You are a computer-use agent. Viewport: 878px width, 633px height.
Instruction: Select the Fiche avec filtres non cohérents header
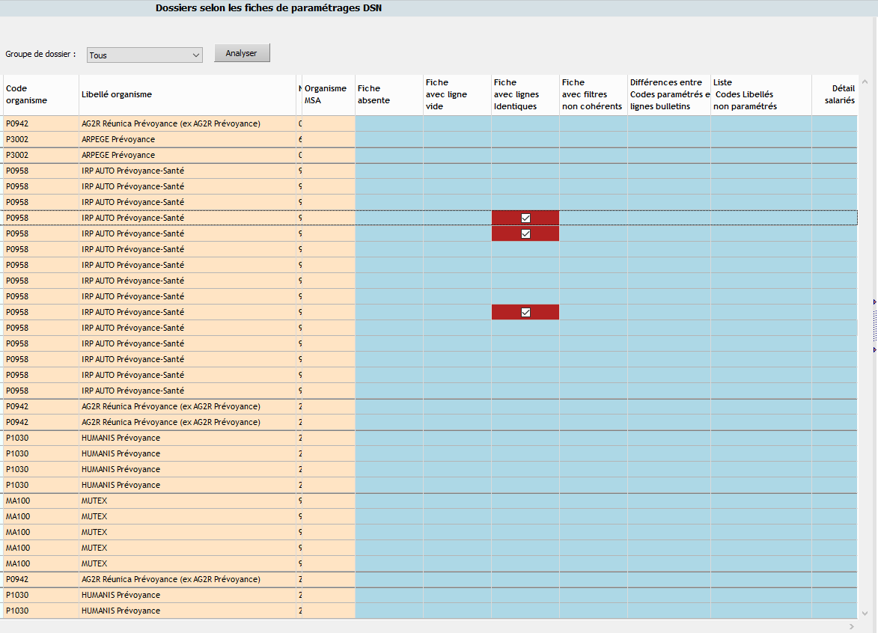pyautogui.click(x=594, y=94)
